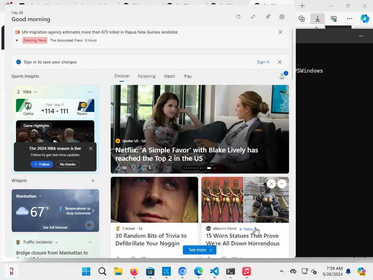Viewport: 373px width, 280px height.
Task: Follow the 2024 NBA season
Action: pyautogui.click(x=42, y=164)
